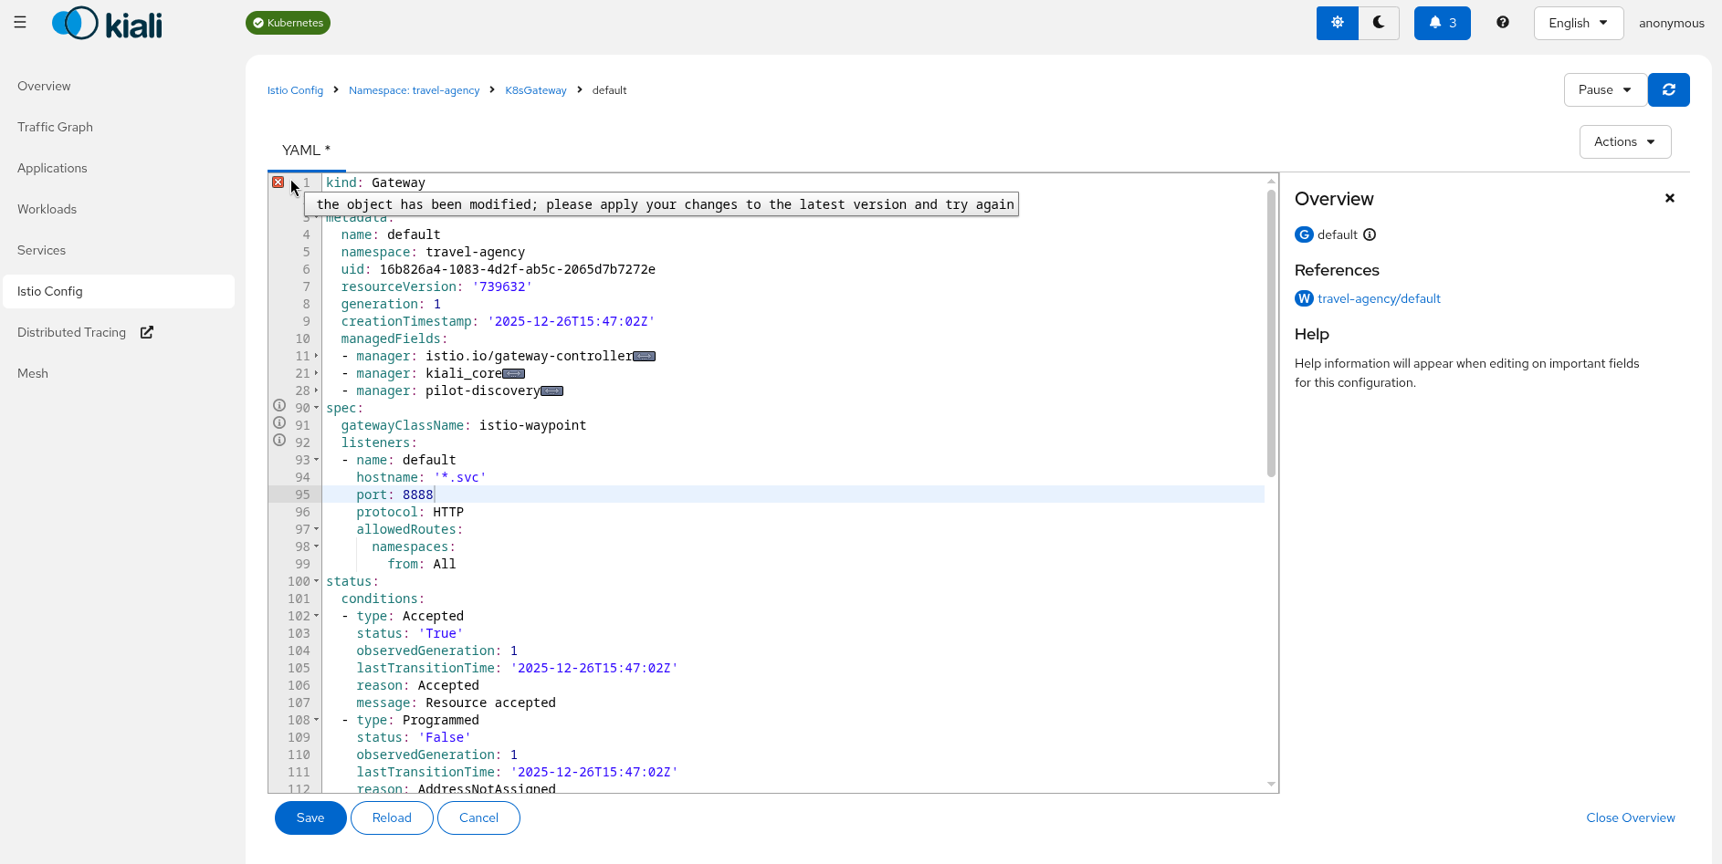Open the travel-agency/default workload reference
The height and width of the screenshot is (864, 1722).
pos(1379,298)
